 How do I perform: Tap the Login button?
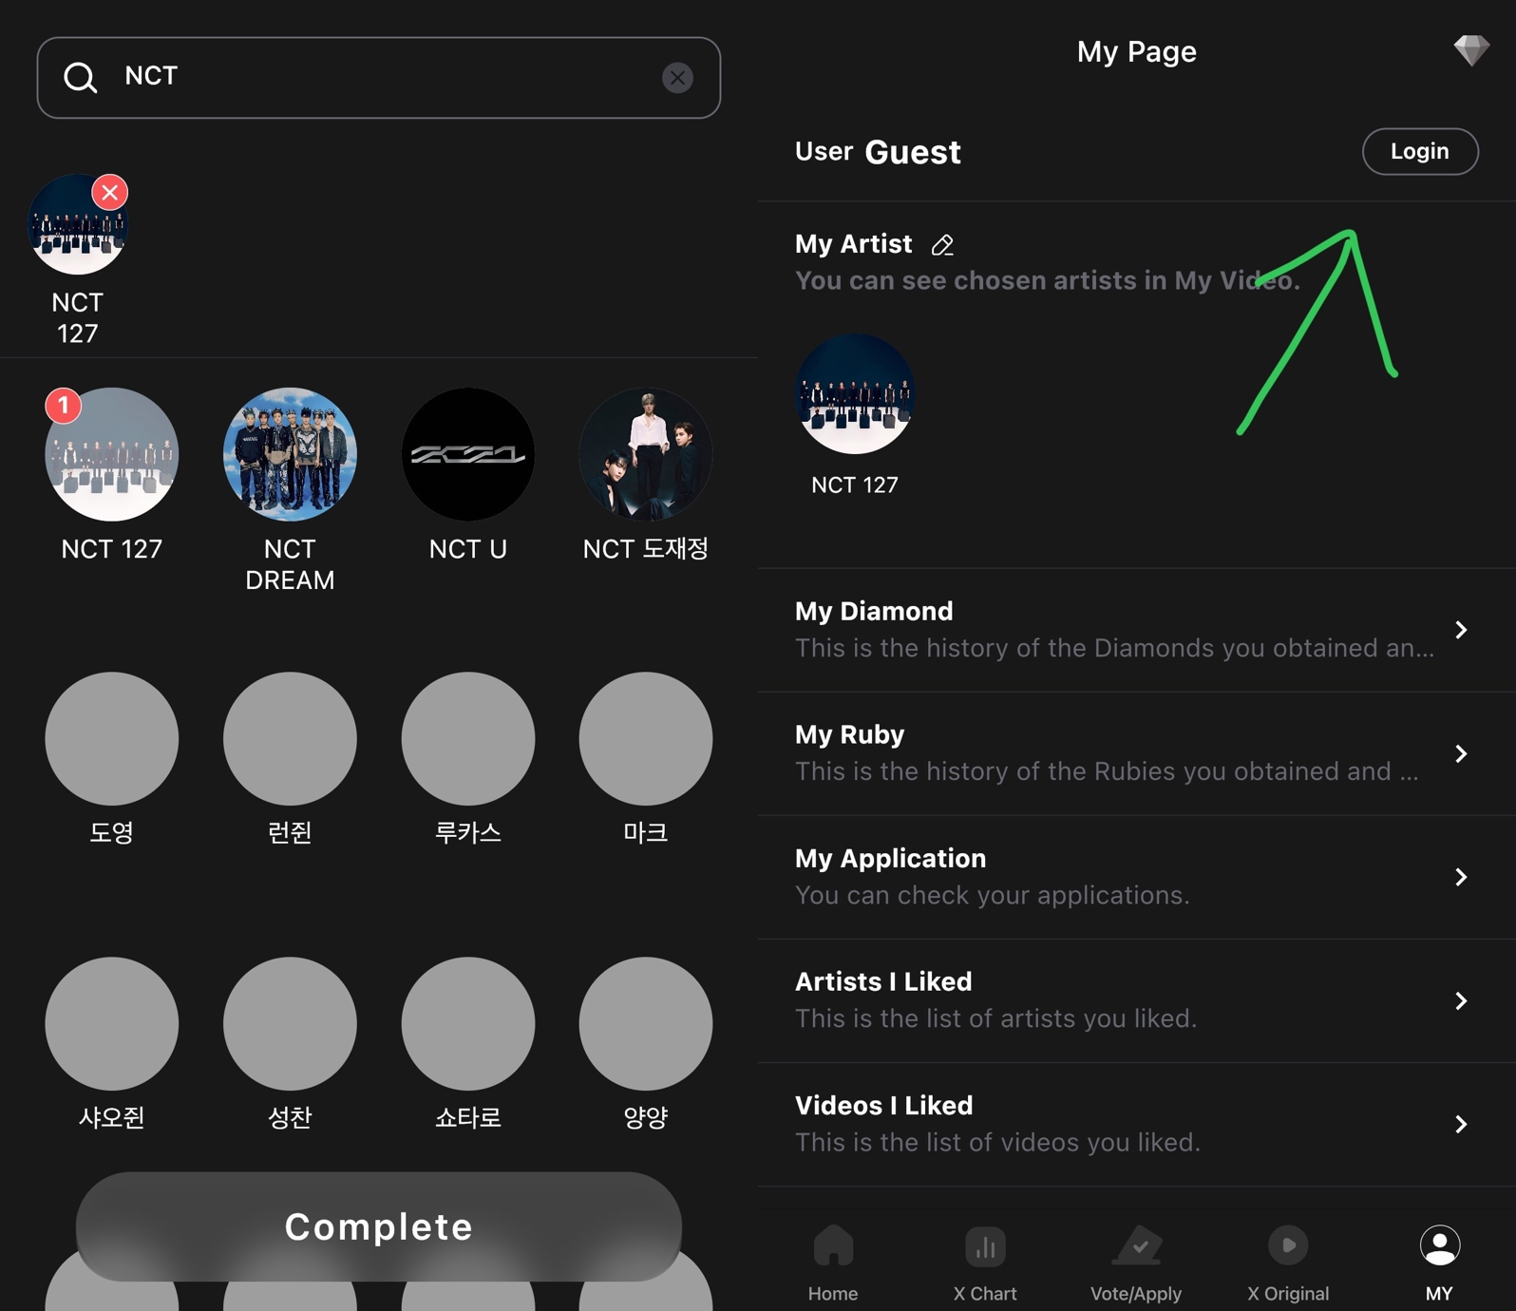point(1420,152)
